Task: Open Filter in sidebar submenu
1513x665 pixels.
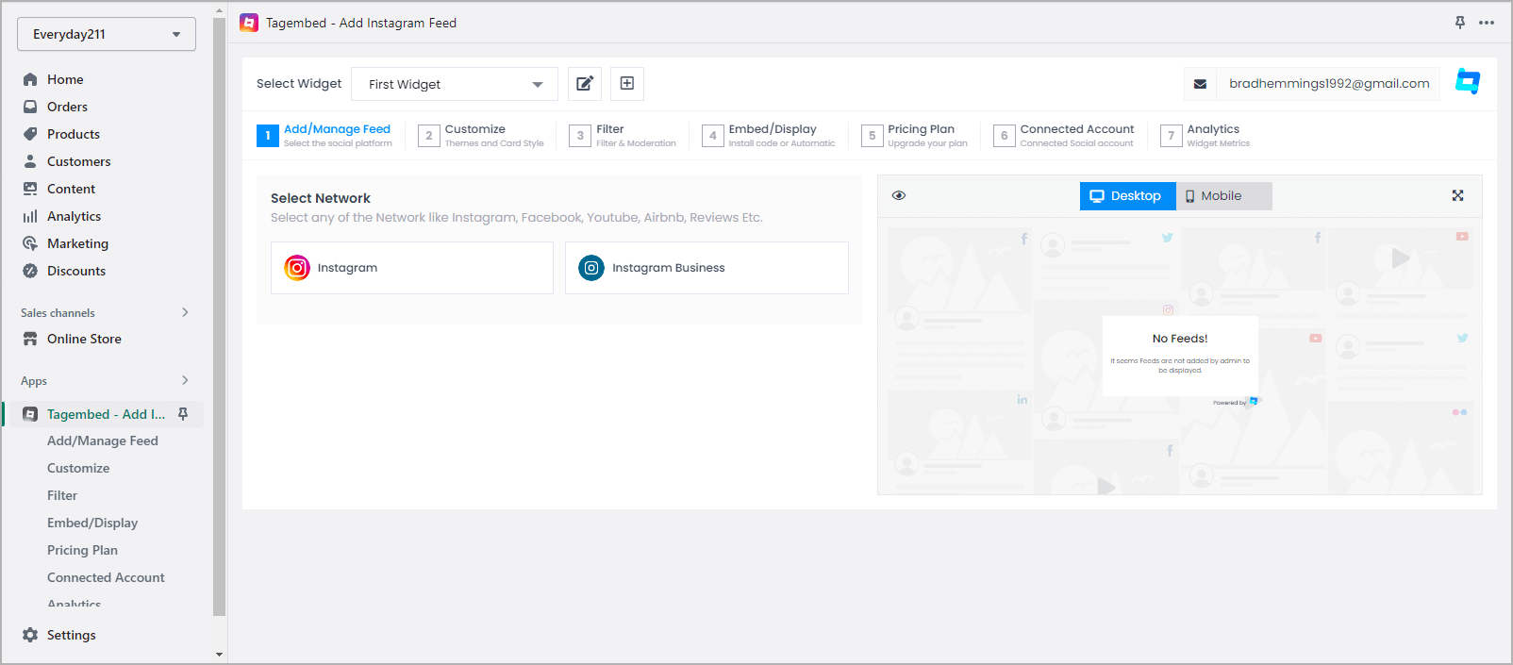Action: pyautogui.click(x=62, y=495)
